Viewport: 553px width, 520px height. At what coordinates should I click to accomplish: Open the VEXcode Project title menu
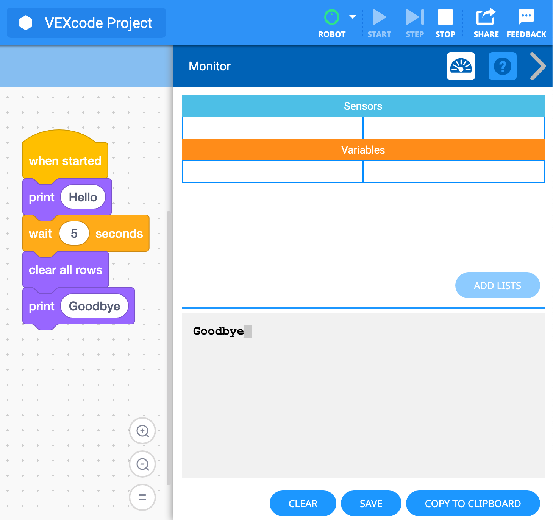86,23
